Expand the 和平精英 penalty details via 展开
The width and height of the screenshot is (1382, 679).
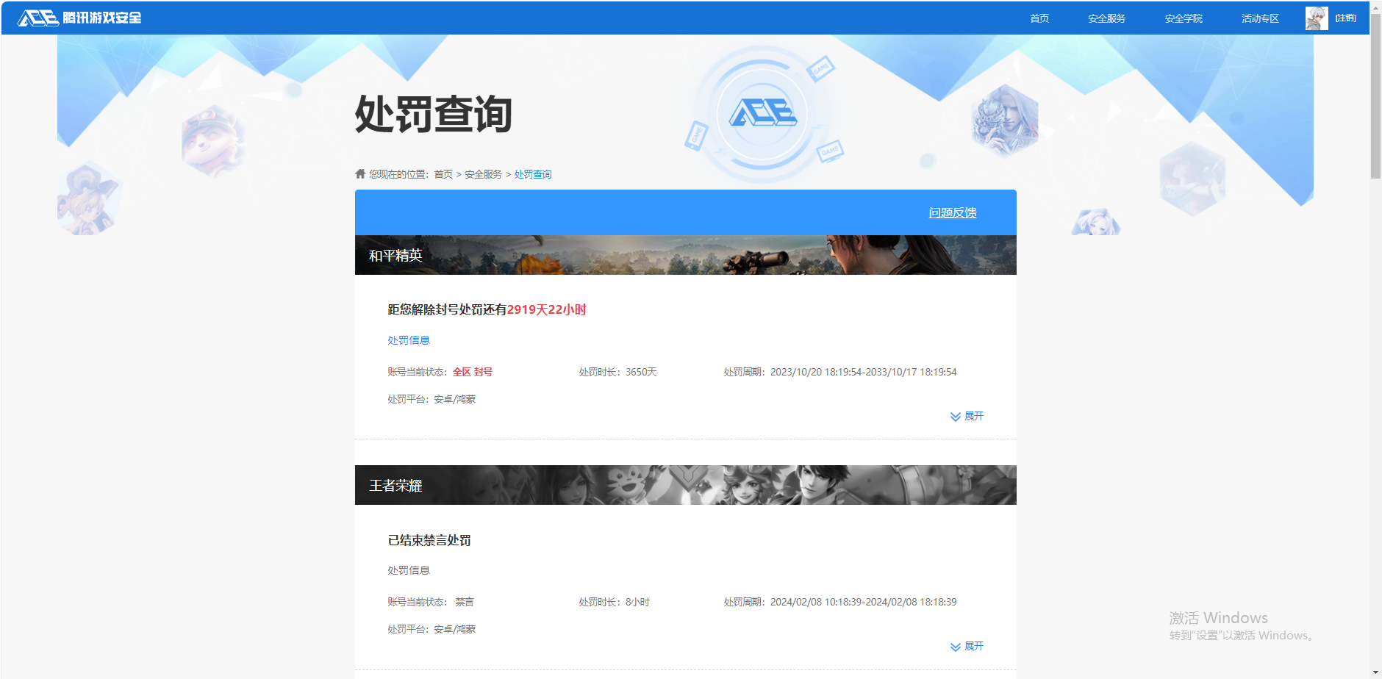pyautogui.click(x=975, y=416)
